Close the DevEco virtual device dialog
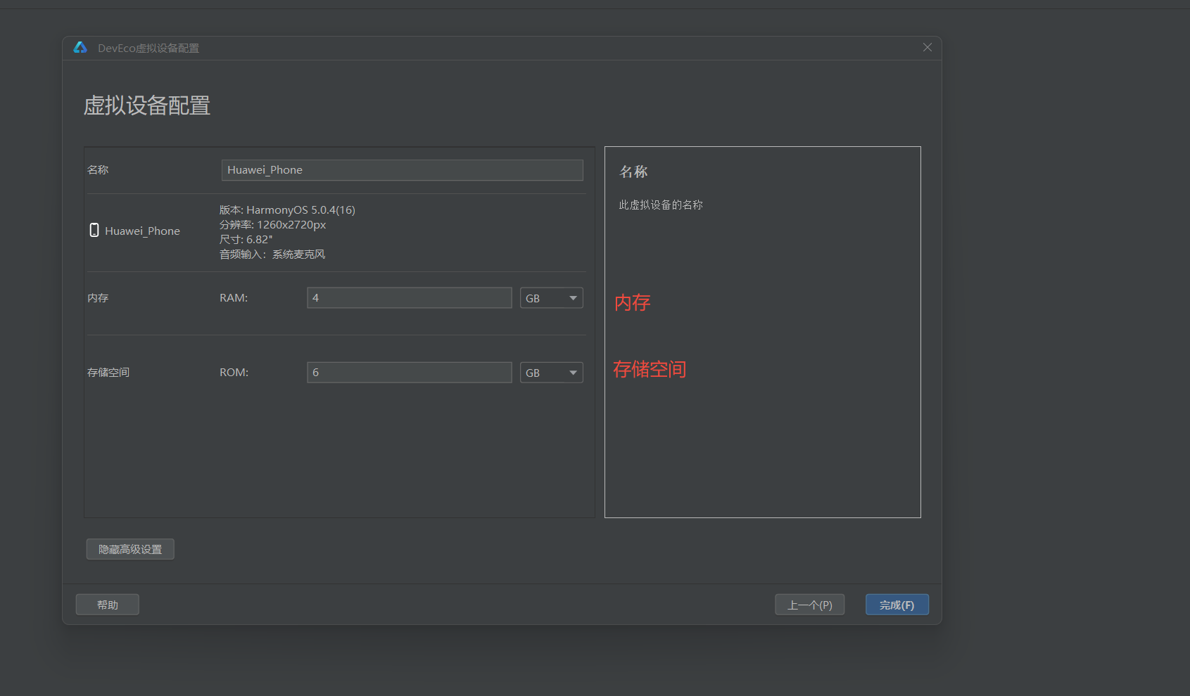This screenshot has width=1190, height=696. [928, 47]
